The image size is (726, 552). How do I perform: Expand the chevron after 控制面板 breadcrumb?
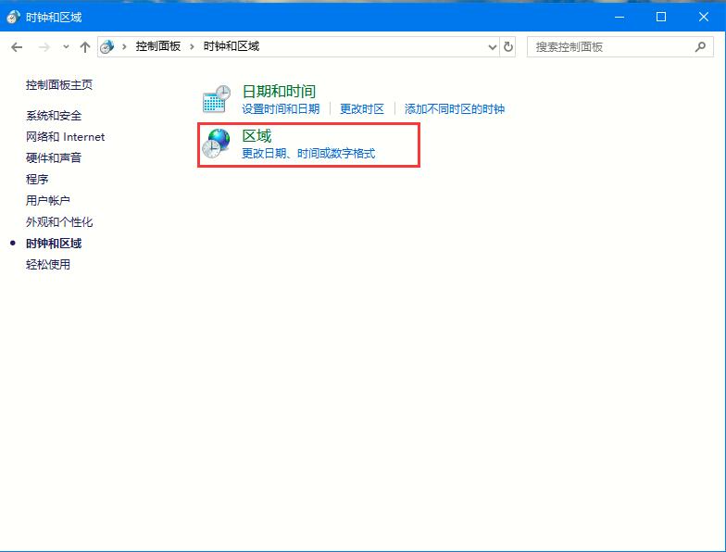[192, 46]
